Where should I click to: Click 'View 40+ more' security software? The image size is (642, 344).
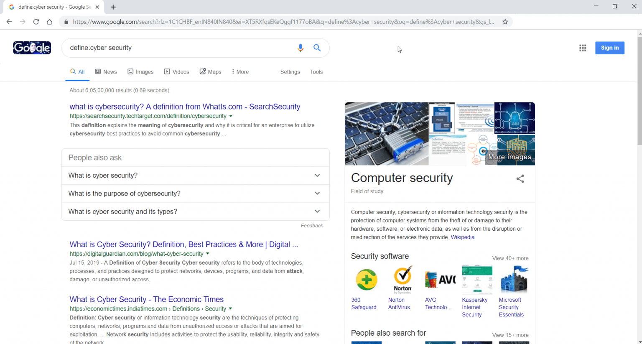(510, 258)
